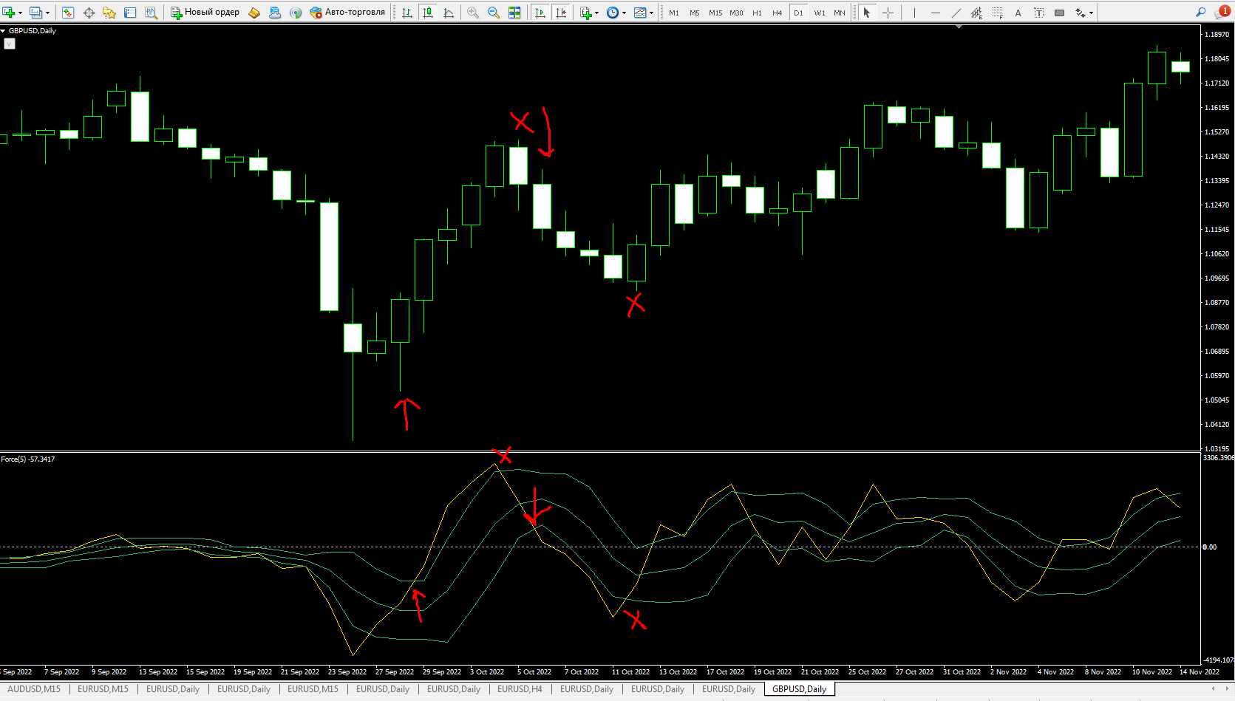Expand the Templates dropdown arrow
1235x701 pixels.
pos(651,13)
